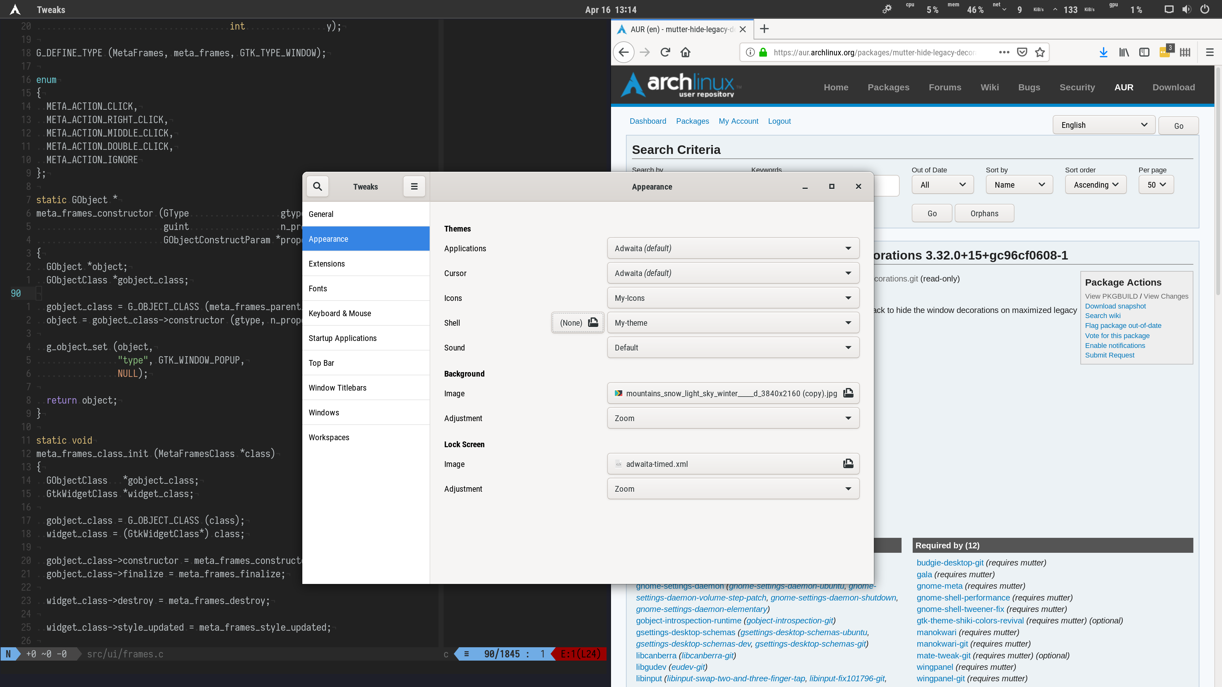Open the Tweaks hamburger menu
The image size is (1222, 687).
[414, 186]
